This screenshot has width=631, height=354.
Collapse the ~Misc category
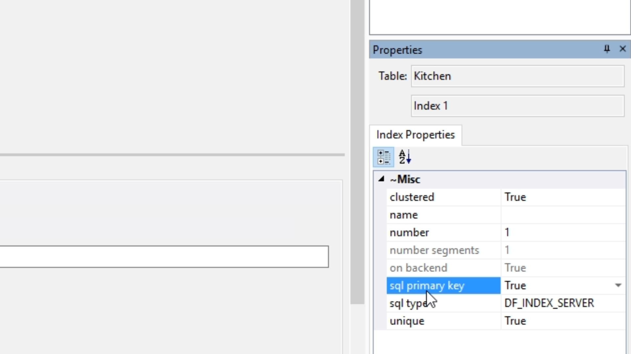click(x=381, y=179)
